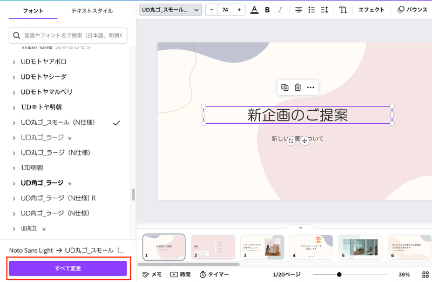Viewport: 432px width, 282px height.
Task: Expand the UD丸ゴ_ラージ crown font chevron
Action: (x=14, y=138)
